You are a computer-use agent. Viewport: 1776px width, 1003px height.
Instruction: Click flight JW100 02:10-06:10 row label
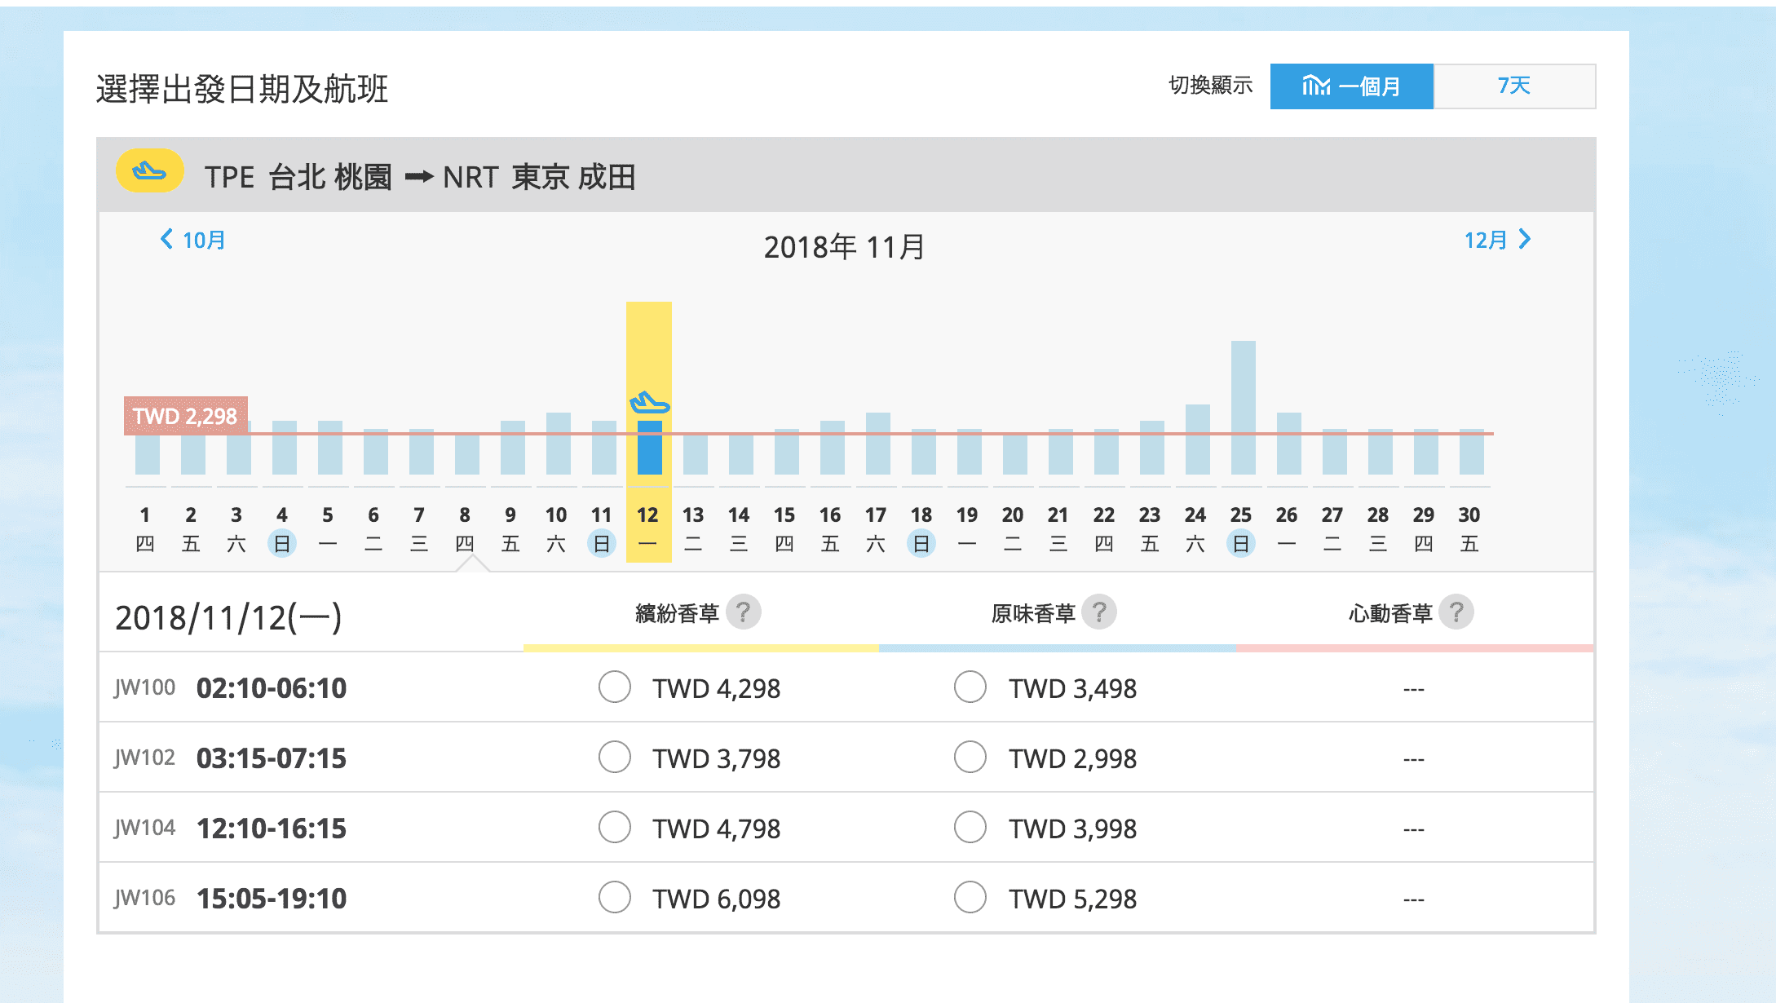[x=231, y=687]
